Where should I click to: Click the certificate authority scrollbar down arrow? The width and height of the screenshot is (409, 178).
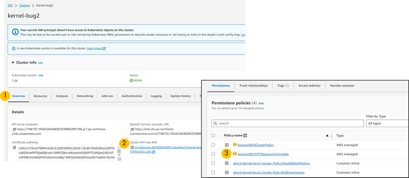pos(119,155)
